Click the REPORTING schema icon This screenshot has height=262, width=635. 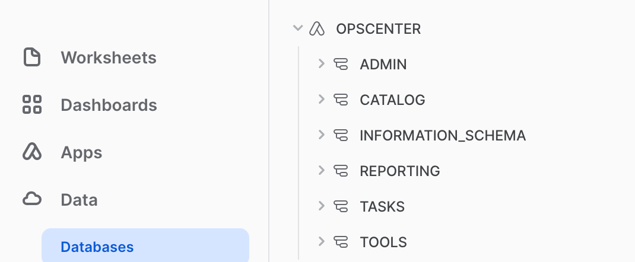[x=341, y=171]
